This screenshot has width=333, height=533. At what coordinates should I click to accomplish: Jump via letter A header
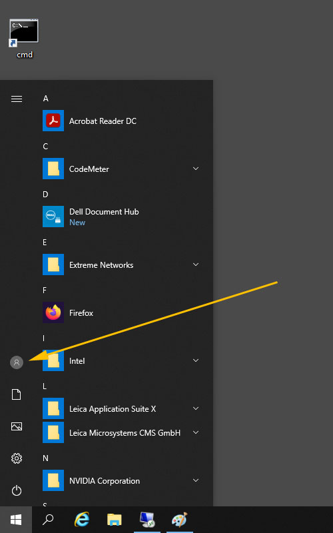[45, 99]
